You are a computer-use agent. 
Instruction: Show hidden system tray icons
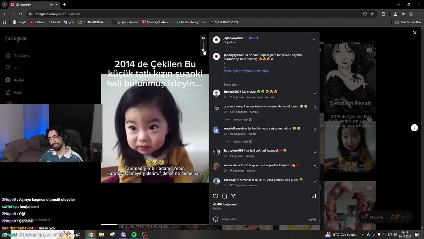pyautogui.click(x=363, y=235)
